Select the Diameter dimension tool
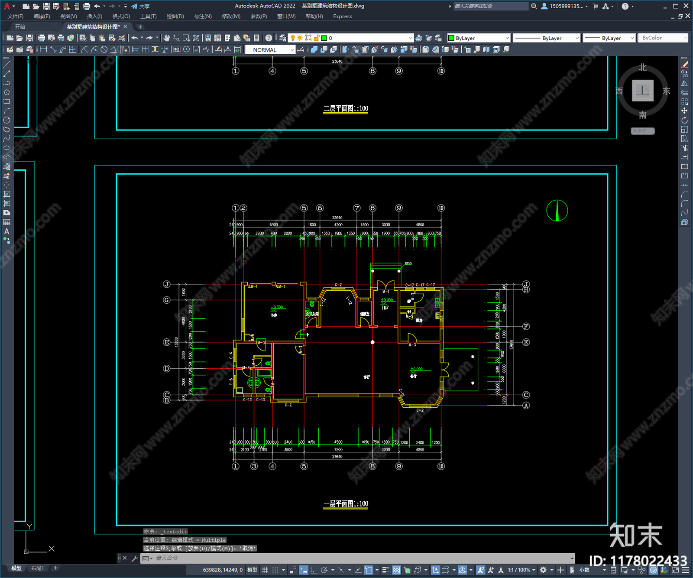Viewport: 693px width, 578px height. tap(104, 49)
